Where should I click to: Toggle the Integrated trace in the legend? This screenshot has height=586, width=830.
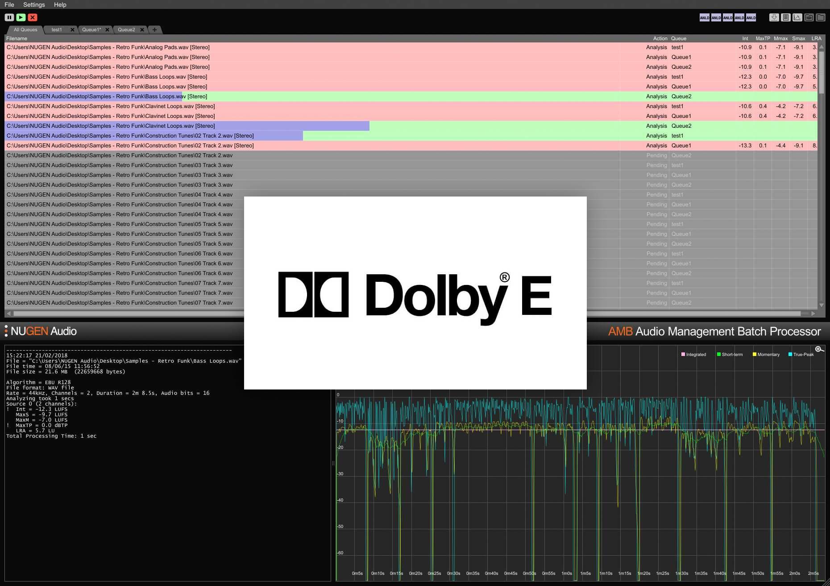point(695,354)
